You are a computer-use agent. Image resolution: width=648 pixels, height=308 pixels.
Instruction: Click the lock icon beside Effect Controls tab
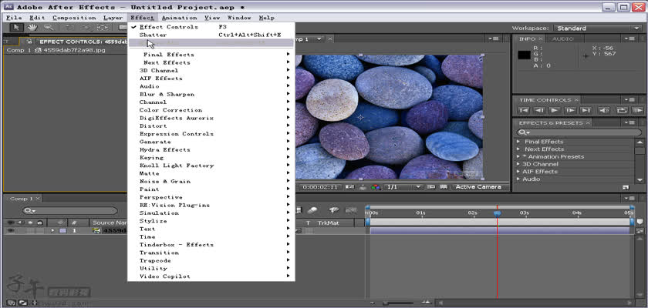tap(29, 42)
